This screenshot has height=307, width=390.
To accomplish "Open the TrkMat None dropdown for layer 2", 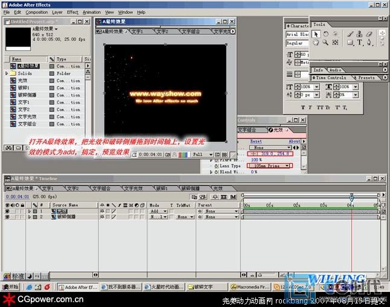I will 185,217.
